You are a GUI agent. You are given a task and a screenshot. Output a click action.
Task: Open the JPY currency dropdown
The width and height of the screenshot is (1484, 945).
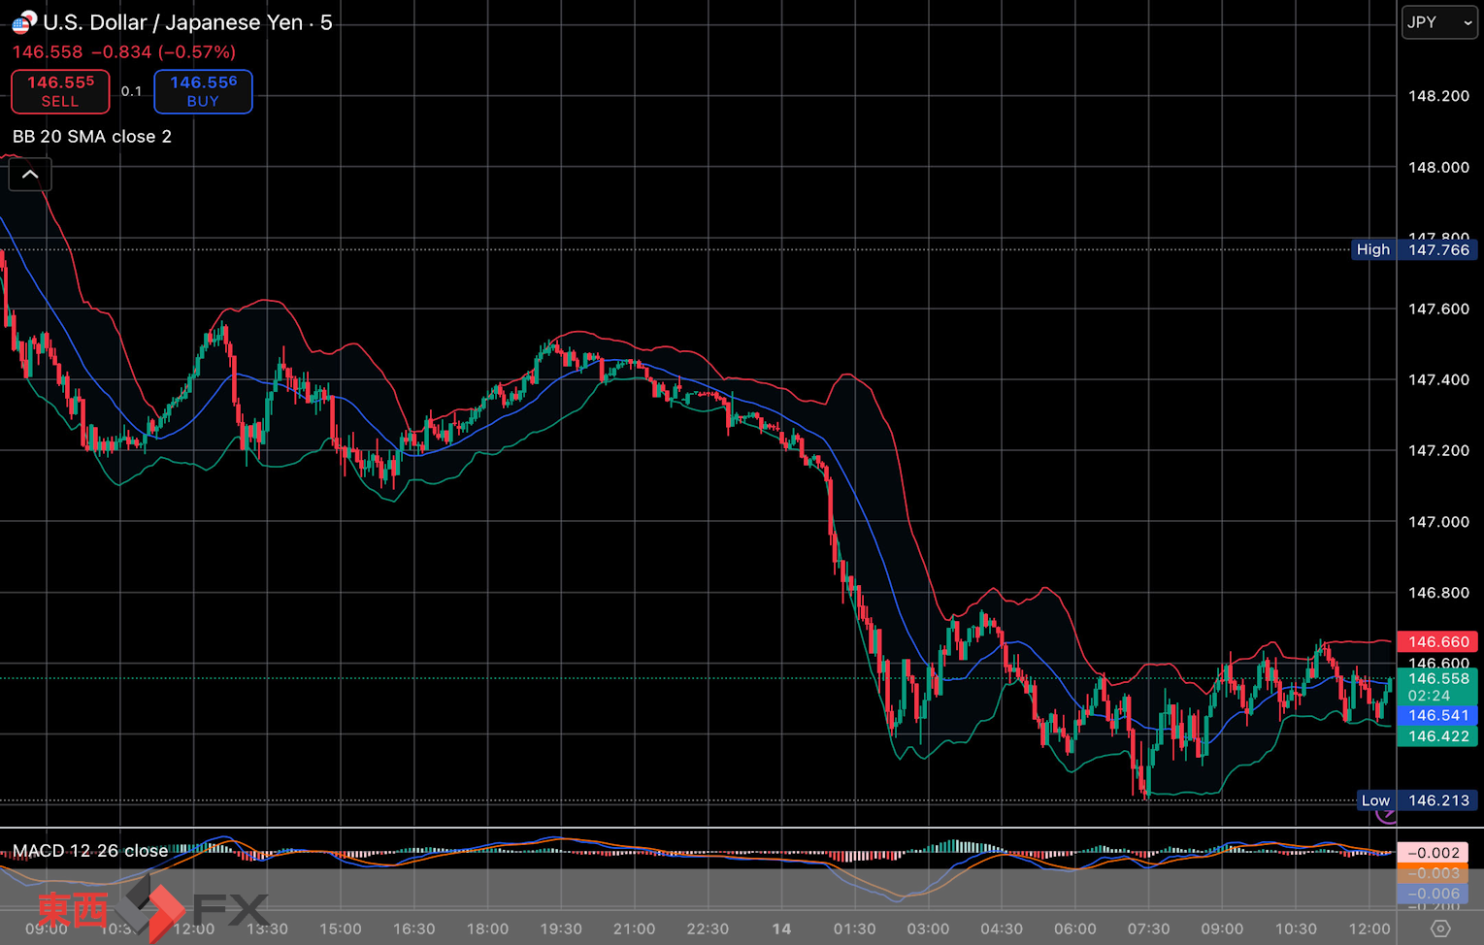(1439, 22)
